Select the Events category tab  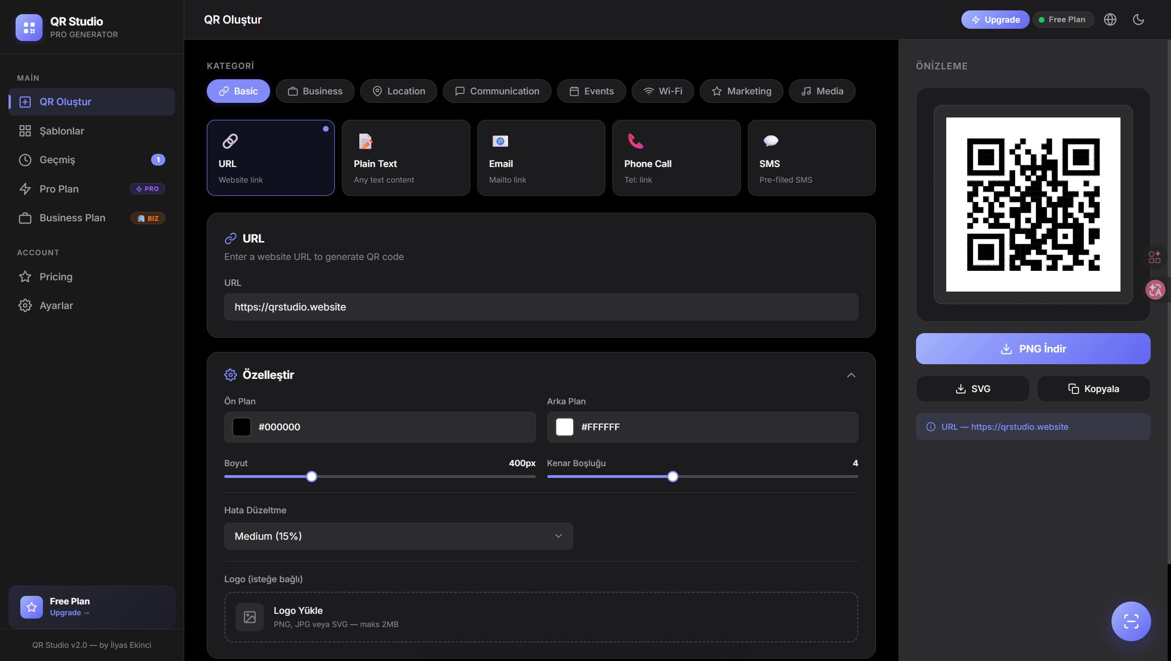click(592, 91)
